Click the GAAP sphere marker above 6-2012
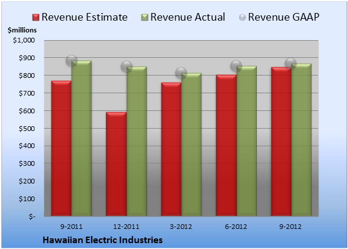348x249 pixels. click(236, 65)
